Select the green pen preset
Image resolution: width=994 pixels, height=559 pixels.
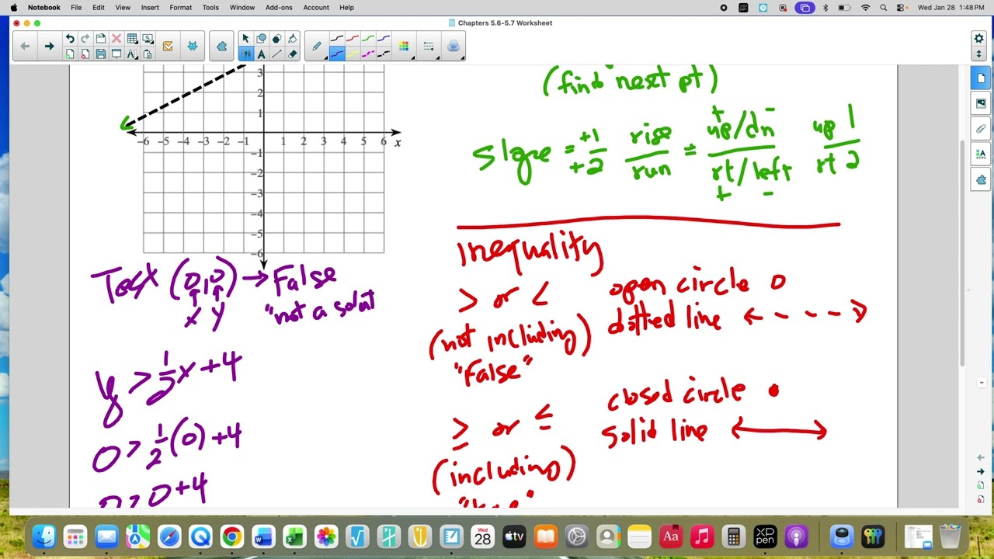tap(368, 38)
